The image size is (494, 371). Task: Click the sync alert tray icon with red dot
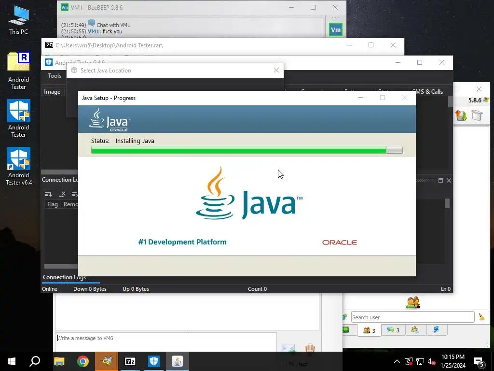408,361
